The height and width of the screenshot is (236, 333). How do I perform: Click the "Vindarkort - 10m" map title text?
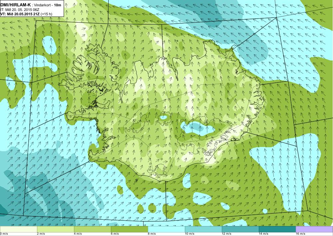[48, 5]
